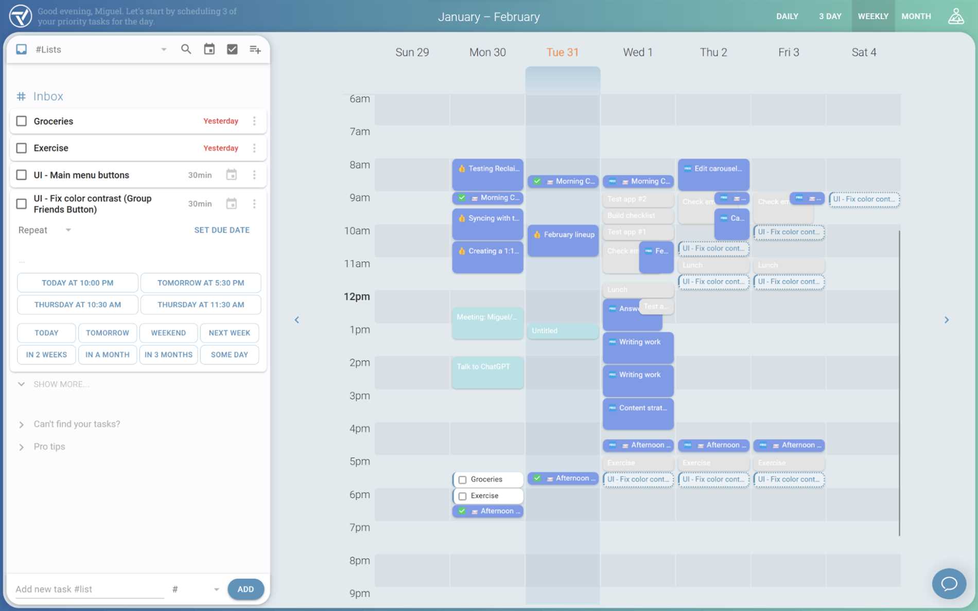Schedule UI - Main menu buttons via calendar icon

tap(232, 175)
